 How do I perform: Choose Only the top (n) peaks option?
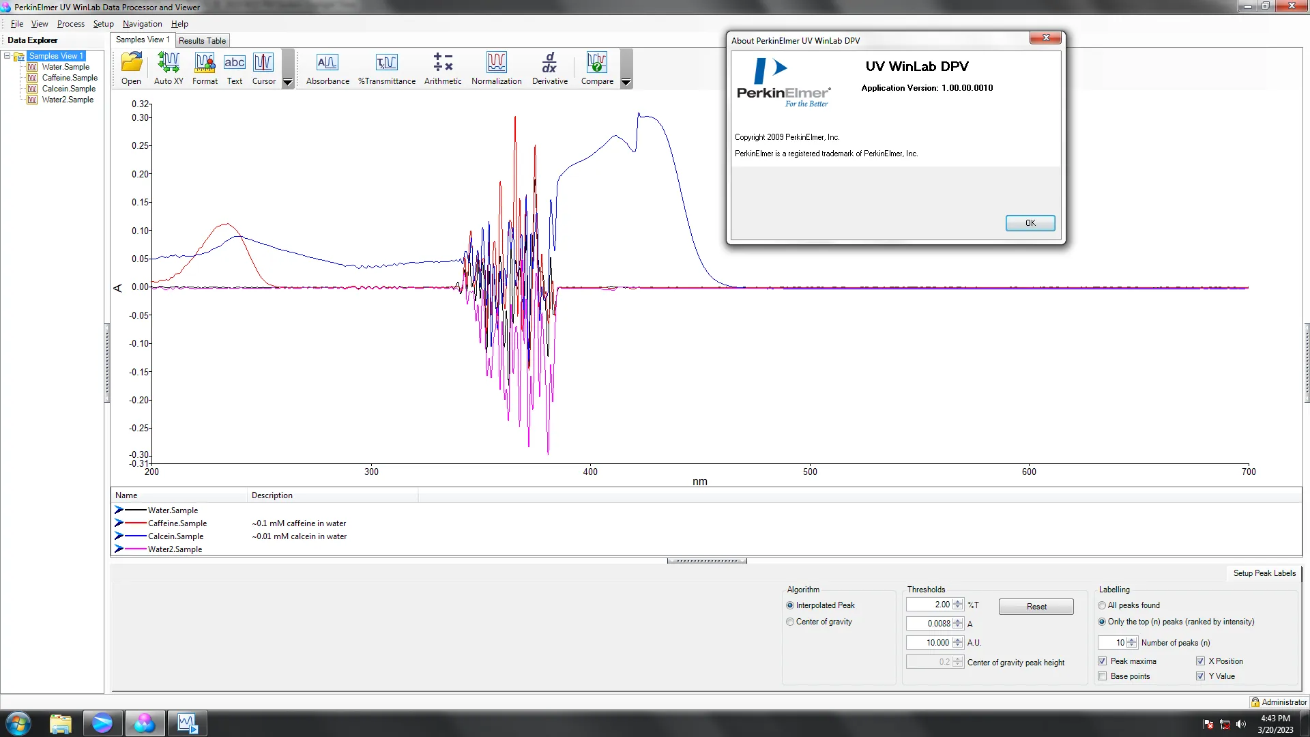tap(1102, 622)
